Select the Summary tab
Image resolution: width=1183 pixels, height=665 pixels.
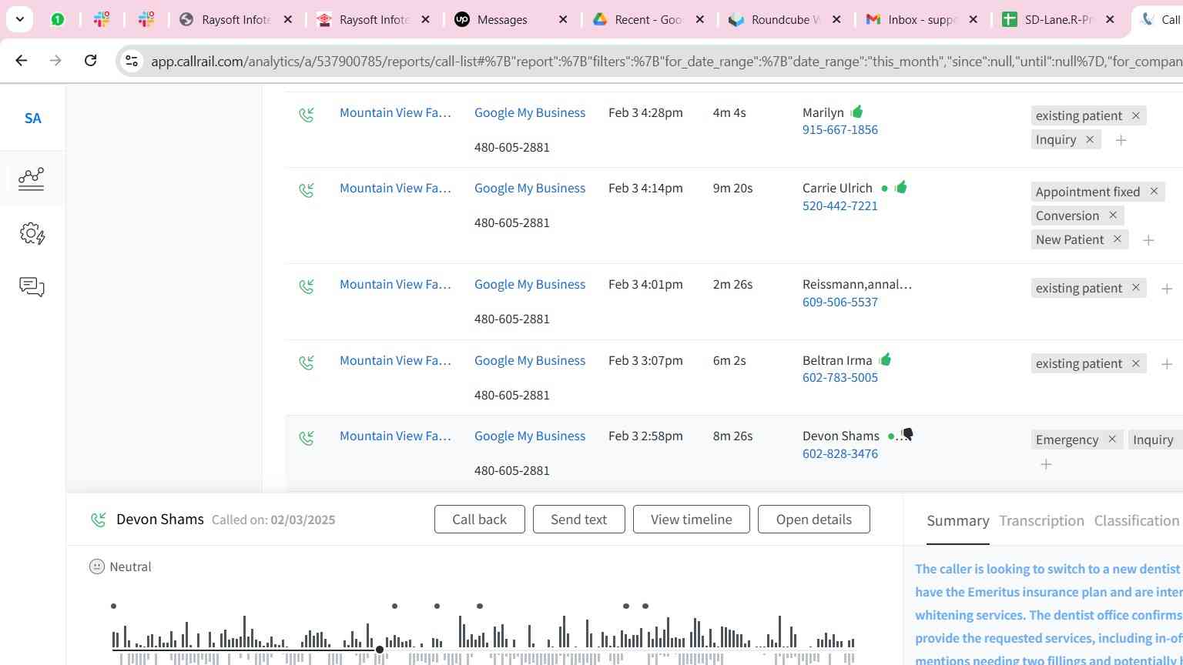[x=958, y=521]
